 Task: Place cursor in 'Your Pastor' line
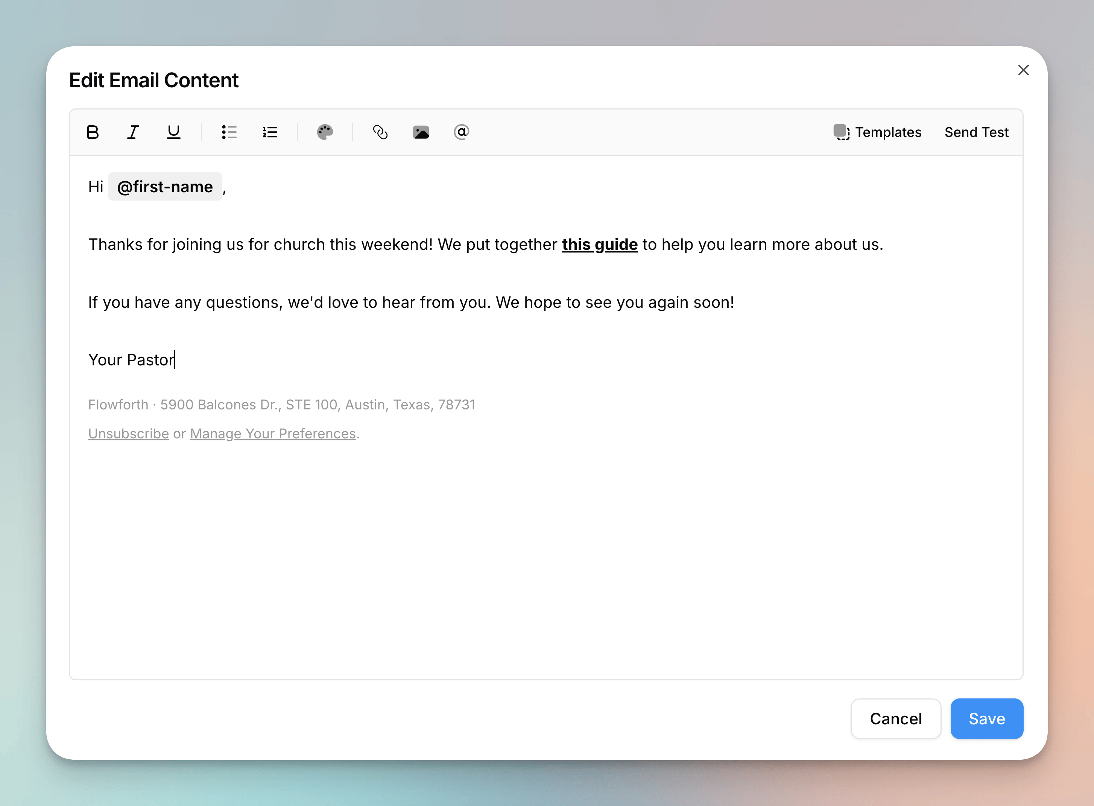point(132,360)
